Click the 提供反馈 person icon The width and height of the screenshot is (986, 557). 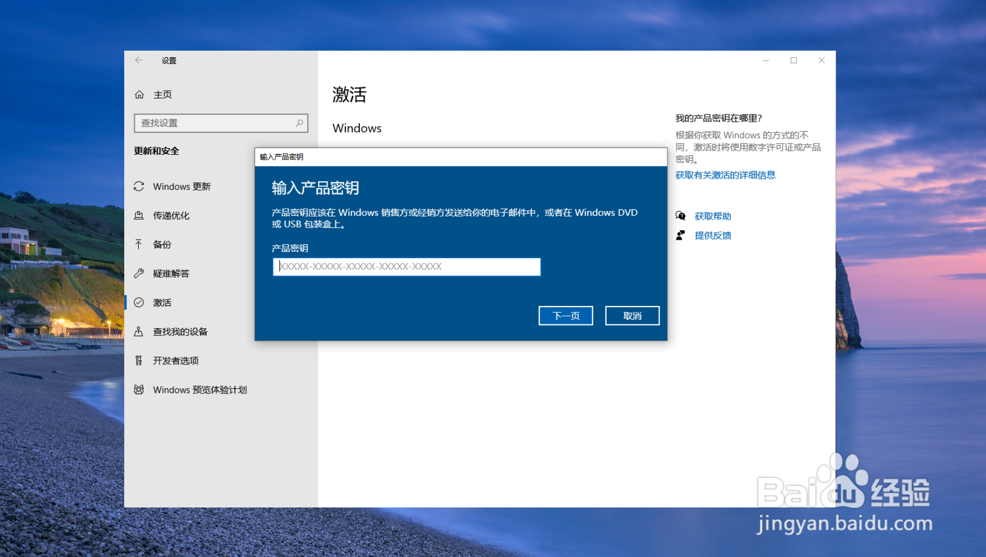[680, 235]
